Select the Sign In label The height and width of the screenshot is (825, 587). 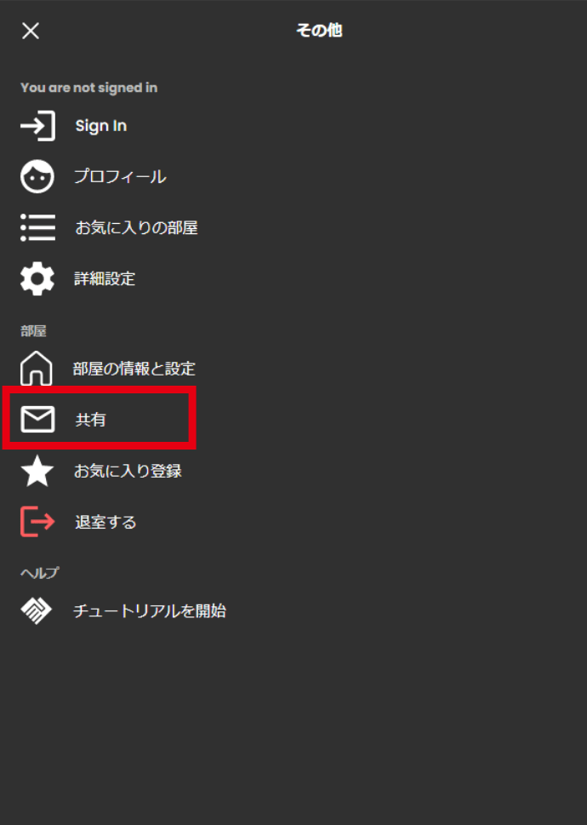(101, 126)
